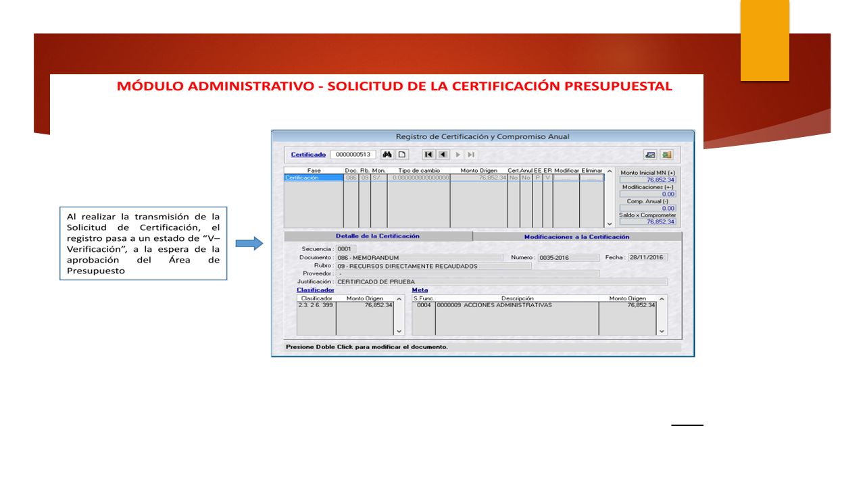This screenshot has height=486, width=865.
Task: Click the certificate number field 0000000513
Action: click(x=353, y=155)
